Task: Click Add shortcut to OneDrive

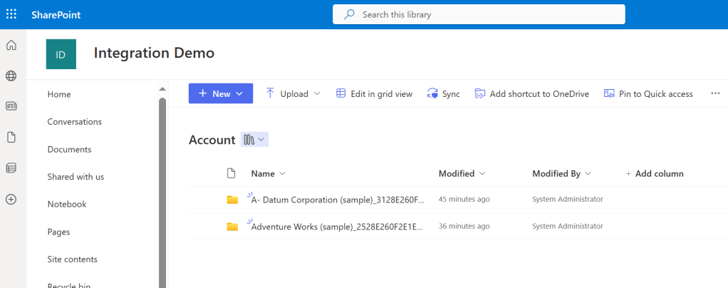Action: (532, 93)
